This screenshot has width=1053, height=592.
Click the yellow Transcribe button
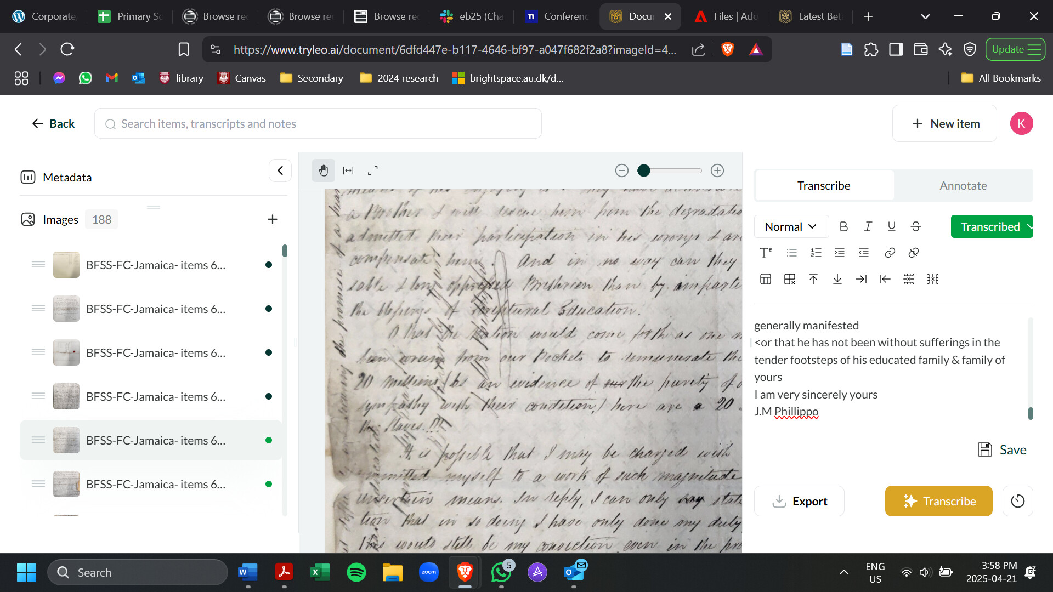[x=938, y=501]
